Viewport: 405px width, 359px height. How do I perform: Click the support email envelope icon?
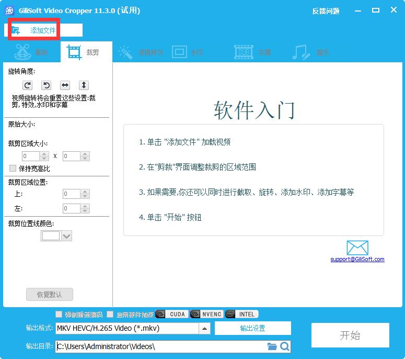[357, 248]
